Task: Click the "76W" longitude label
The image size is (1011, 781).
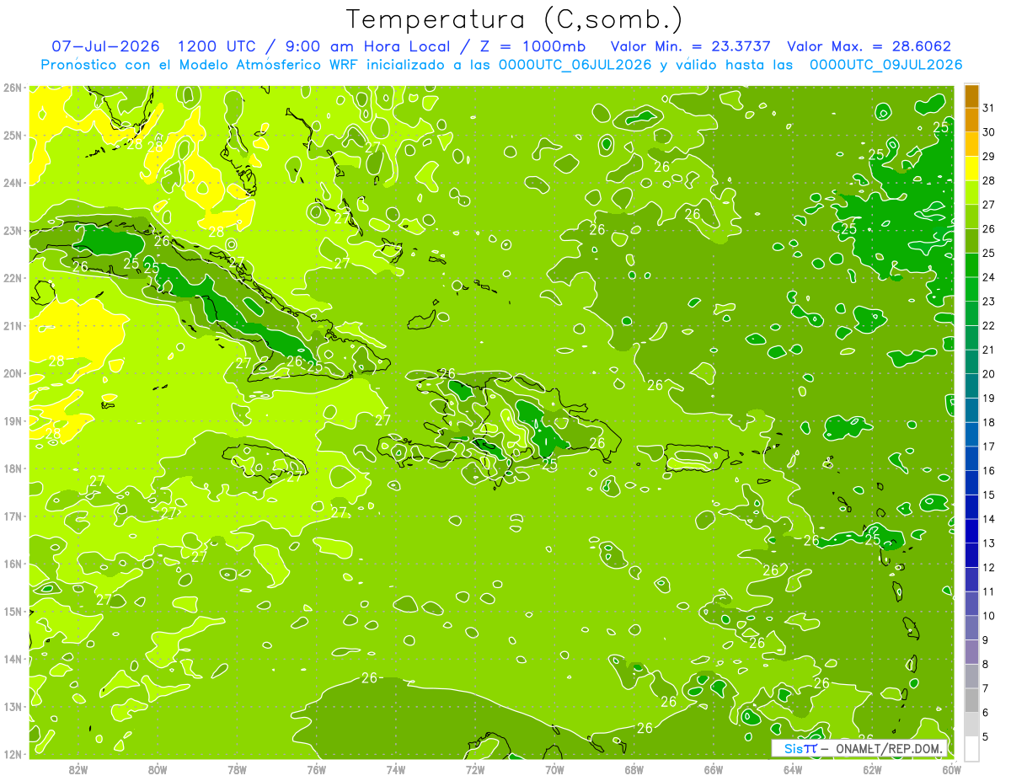Action: [316, 769]
